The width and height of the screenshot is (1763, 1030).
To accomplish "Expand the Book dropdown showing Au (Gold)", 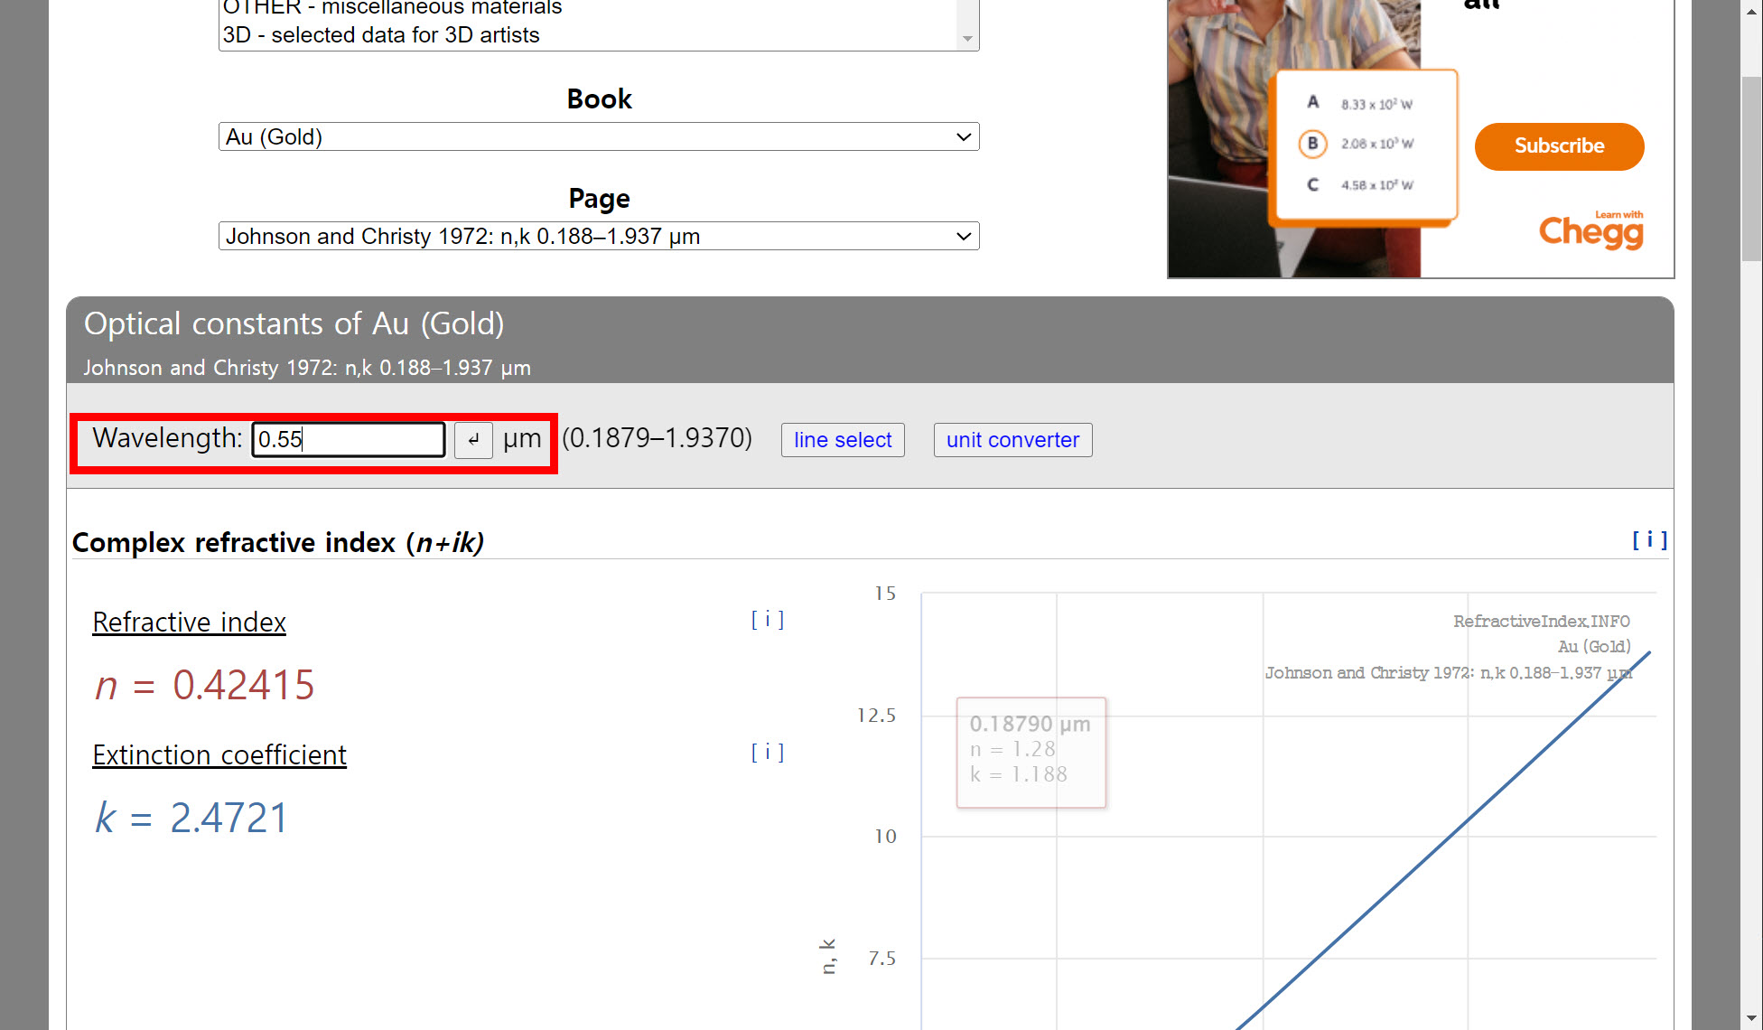I will (598, 136).
